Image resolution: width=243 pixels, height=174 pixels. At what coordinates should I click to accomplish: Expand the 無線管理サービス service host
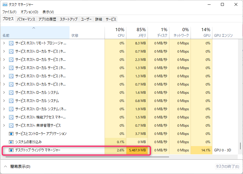(x=4, y=126)
